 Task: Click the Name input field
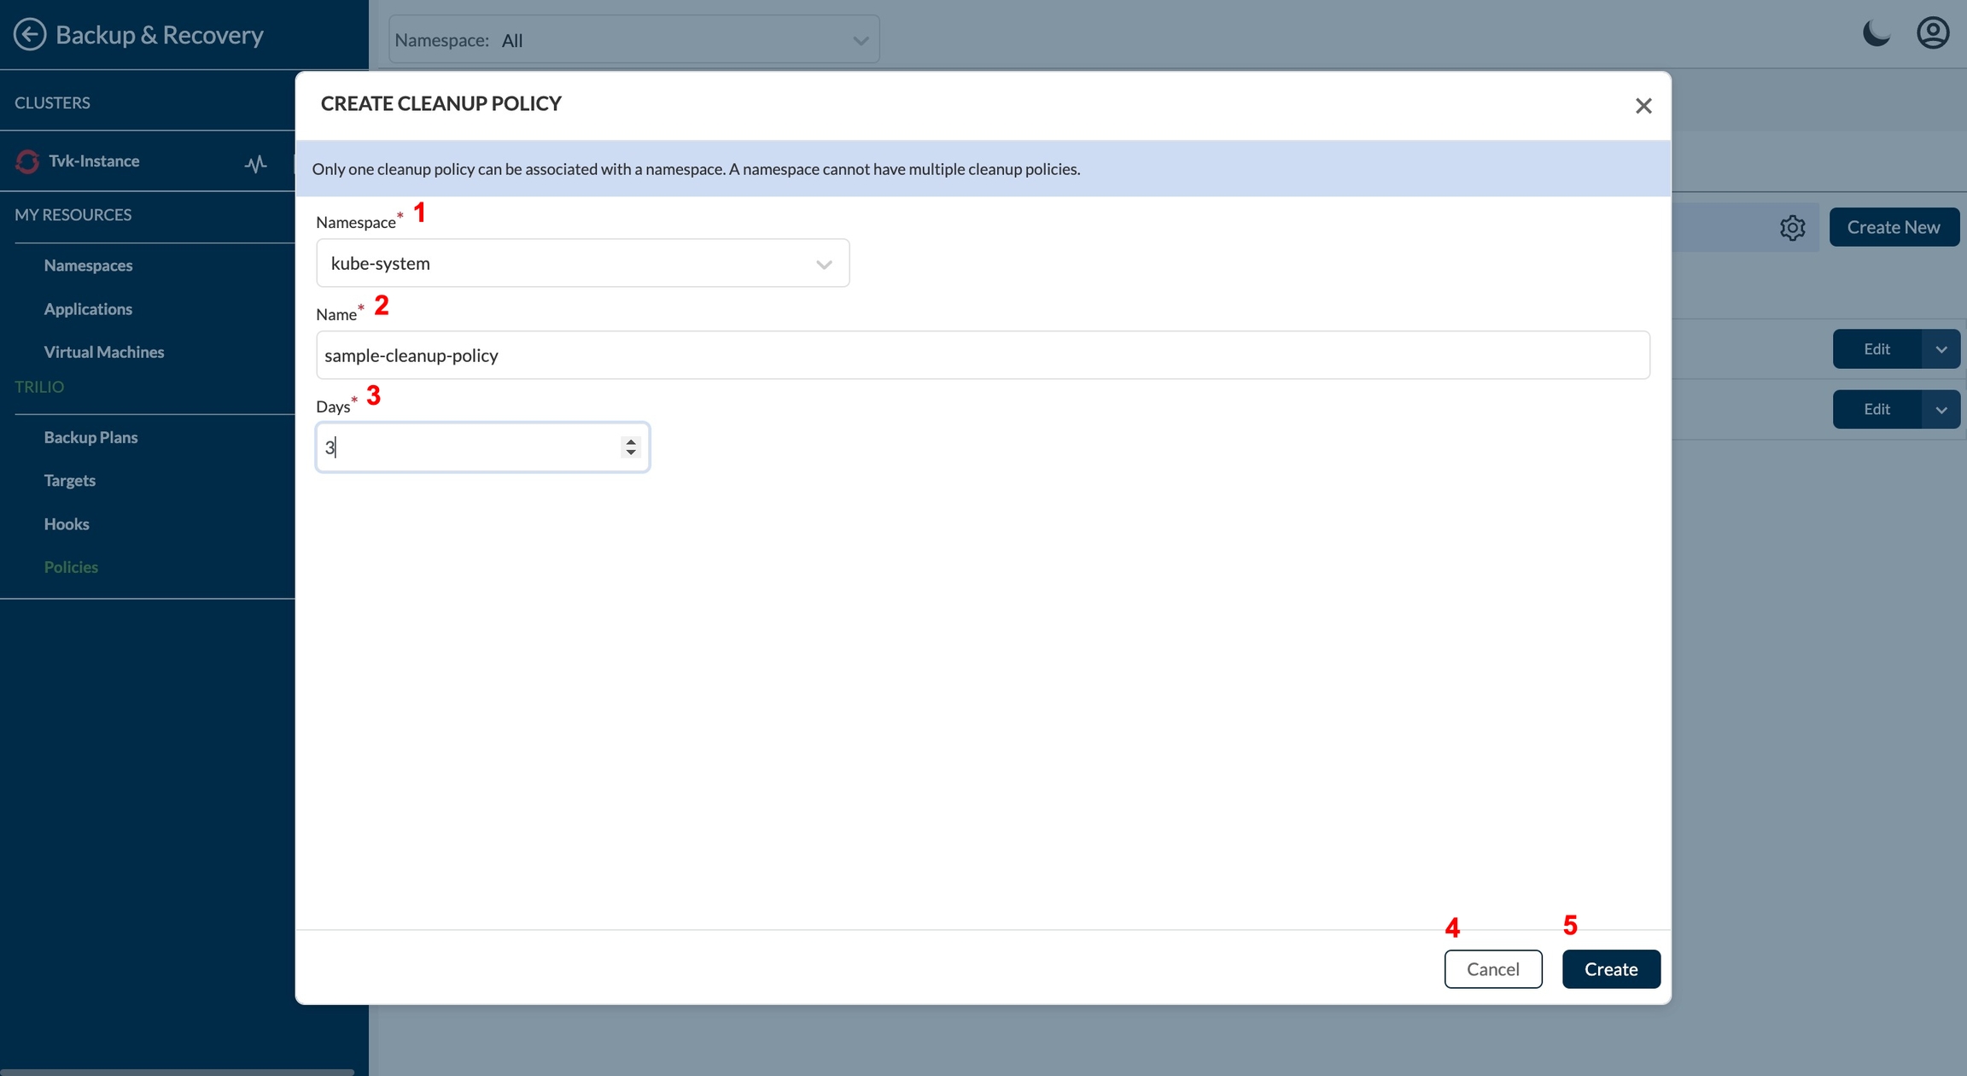[x=982, y=355]
